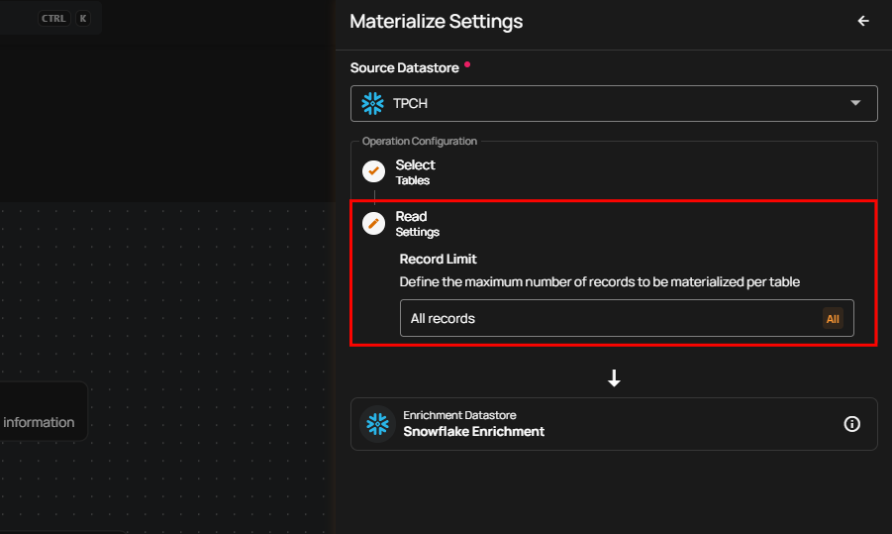Expand the Source Datastore dropdown arrow

pos(855,103)
